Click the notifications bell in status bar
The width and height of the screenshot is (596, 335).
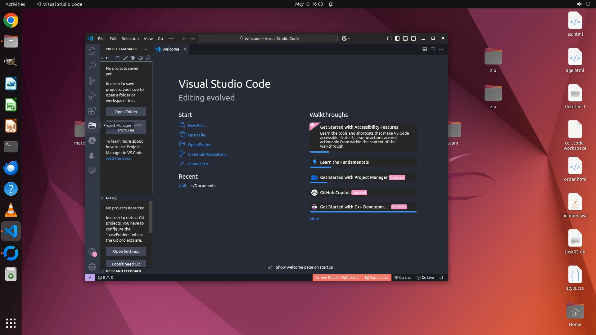tap(441, 278)
